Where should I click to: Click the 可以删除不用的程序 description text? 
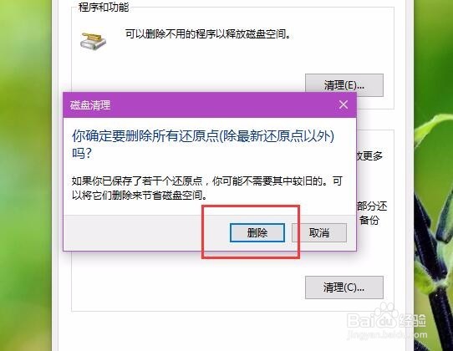pos(208,34)
